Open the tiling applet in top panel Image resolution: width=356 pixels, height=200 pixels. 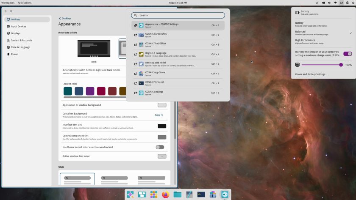323,3
